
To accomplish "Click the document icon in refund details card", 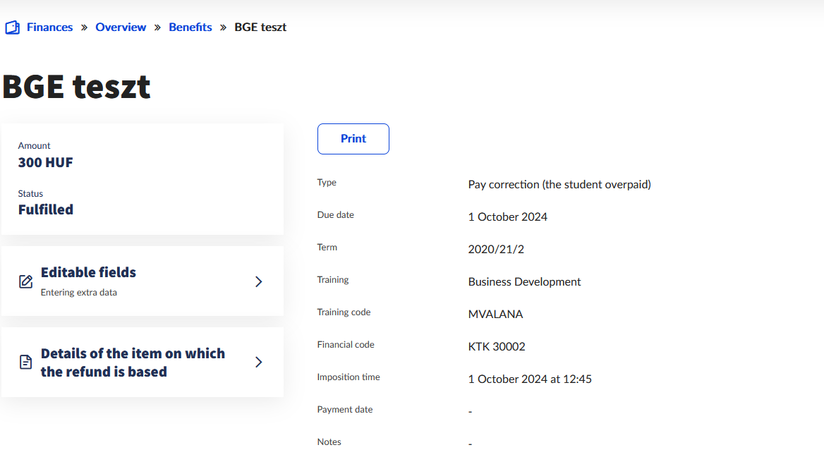I will click(x=25, y=363).
